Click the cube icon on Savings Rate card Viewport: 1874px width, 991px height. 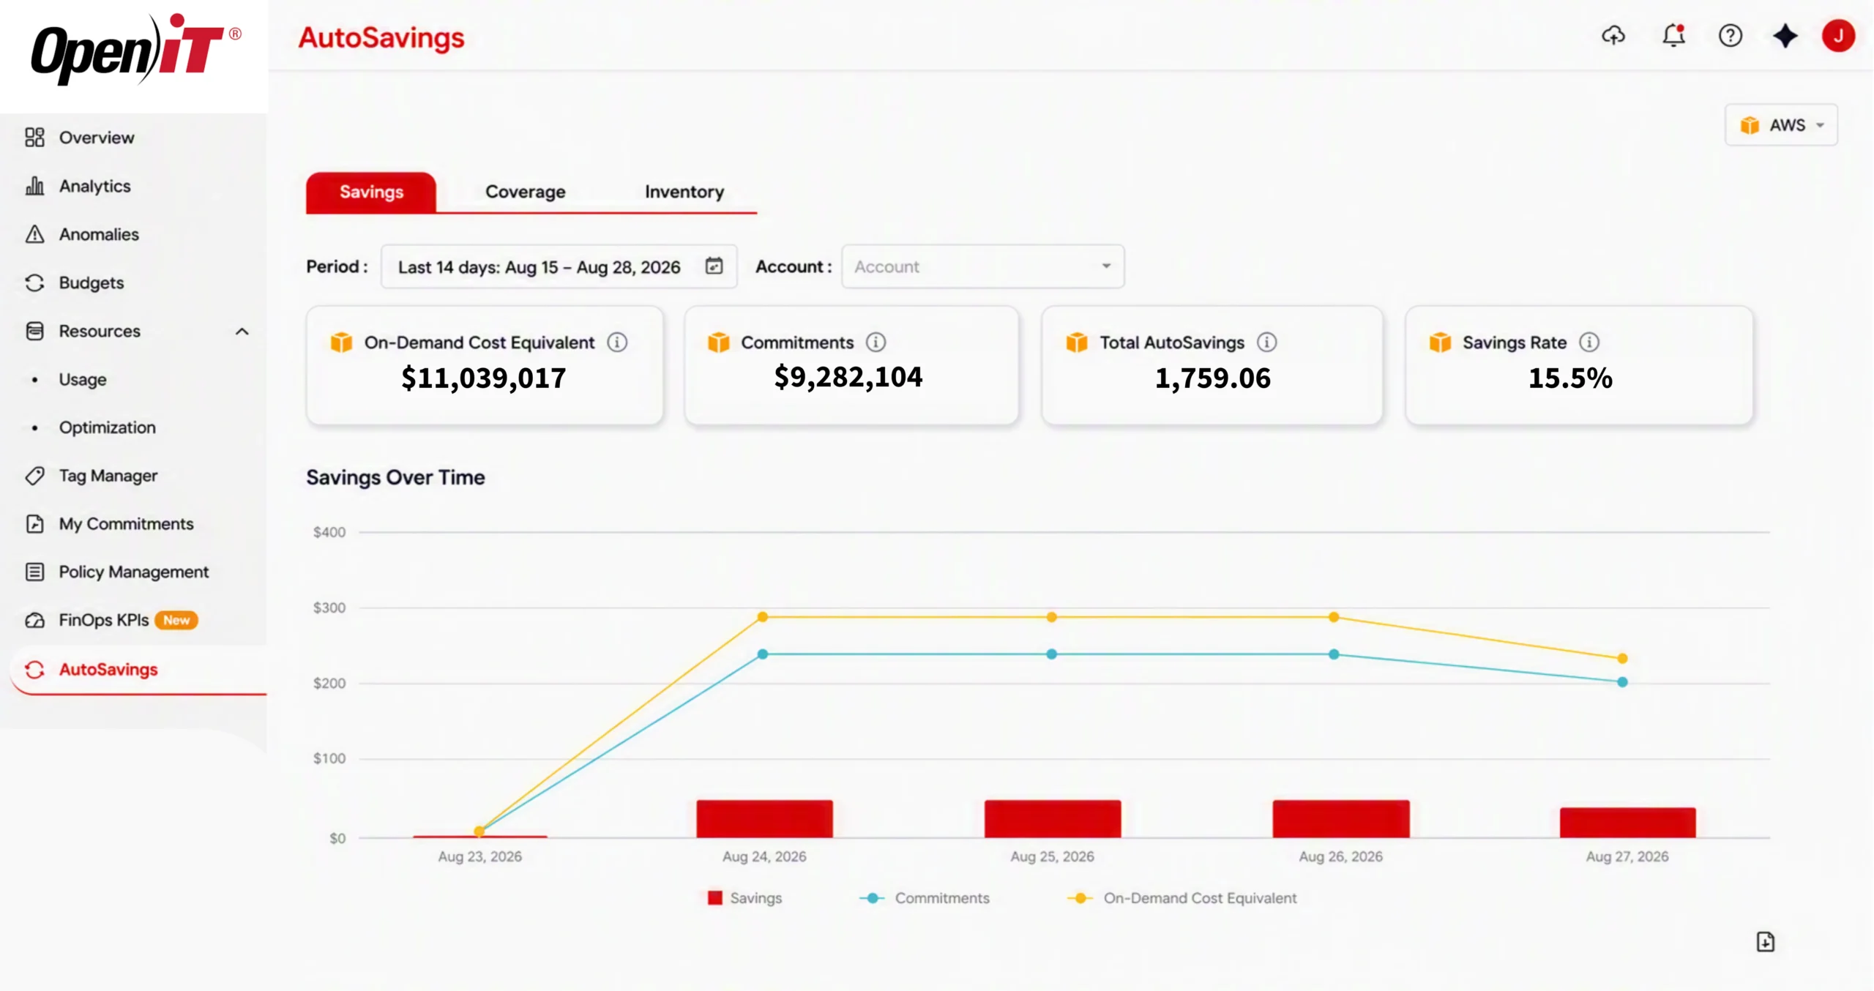click(x=1440, y=342)
